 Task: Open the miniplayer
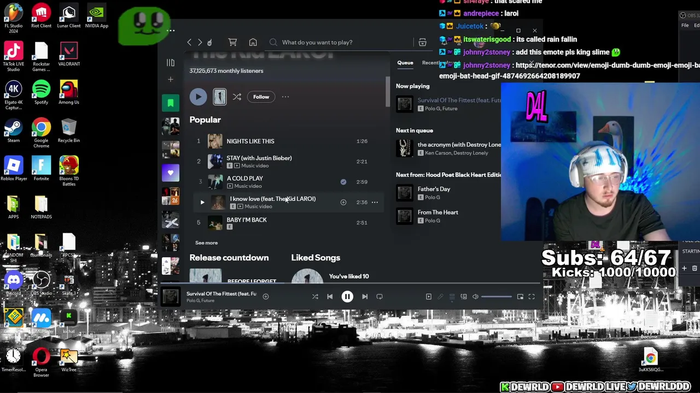pyautogui.click(x=520, y=296)
